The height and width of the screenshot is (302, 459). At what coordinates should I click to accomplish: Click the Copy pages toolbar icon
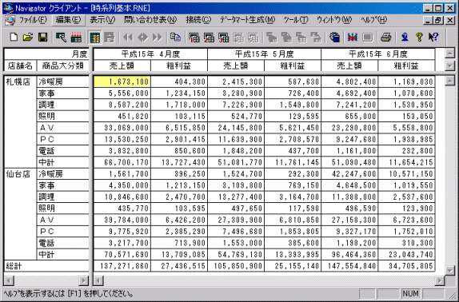[x=176, y=38]
